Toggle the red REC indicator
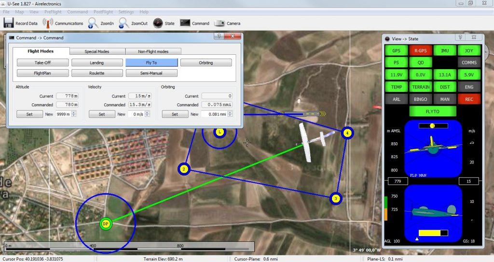Viewport: 494px width, 262px height. 468,99
